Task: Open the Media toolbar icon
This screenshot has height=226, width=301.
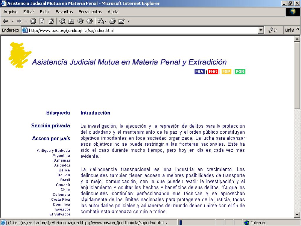Action: pos(81,21)
